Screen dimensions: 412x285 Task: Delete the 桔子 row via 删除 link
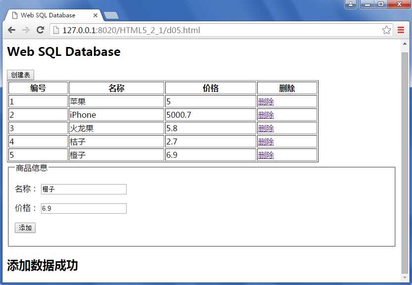(x=266, y=142)
